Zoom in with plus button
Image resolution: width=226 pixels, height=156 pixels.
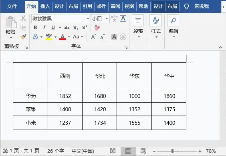click(200, 151)
